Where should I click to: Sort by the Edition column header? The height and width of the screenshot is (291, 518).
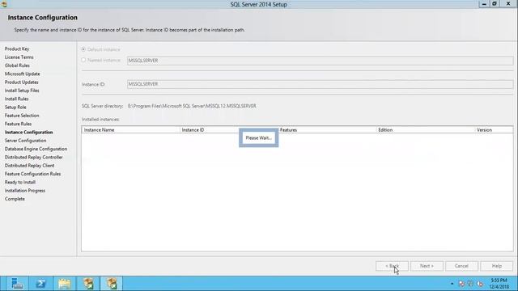click(426, 130)
